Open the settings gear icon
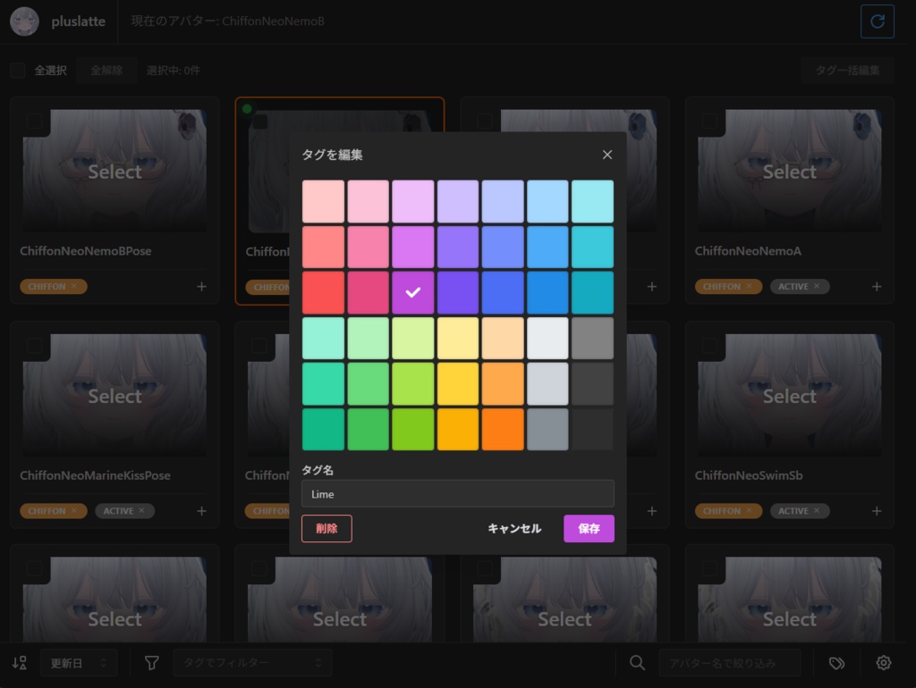The width and height of the screenshot is (916, 688). [883, 662]
